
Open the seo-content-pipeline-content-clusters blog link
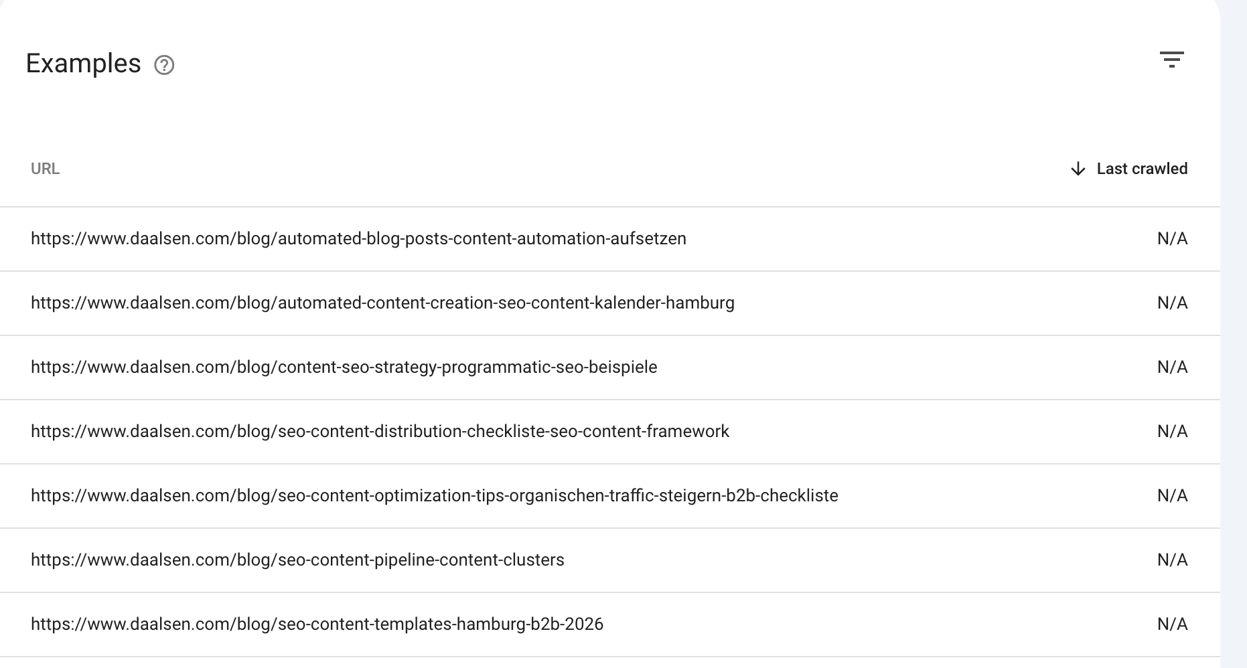[297, 560]
